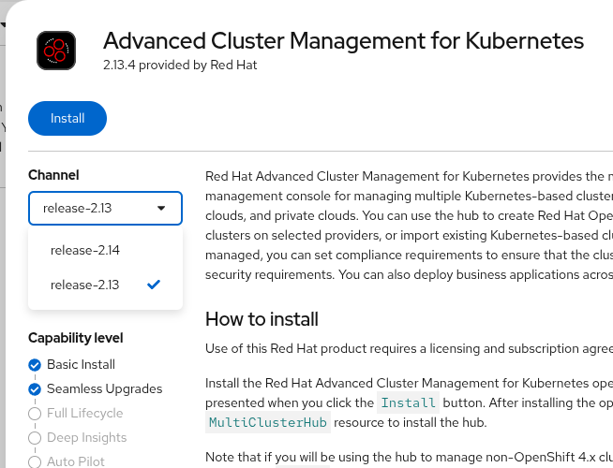Click the inline Install code text

(407, 403)
